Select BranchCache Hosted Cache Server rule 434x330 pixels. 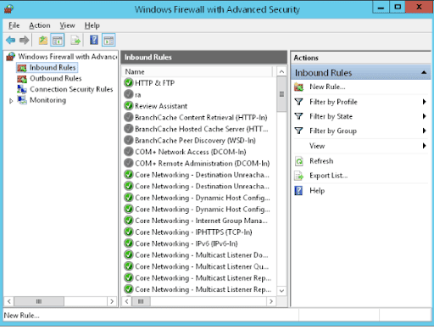[201, 129]
